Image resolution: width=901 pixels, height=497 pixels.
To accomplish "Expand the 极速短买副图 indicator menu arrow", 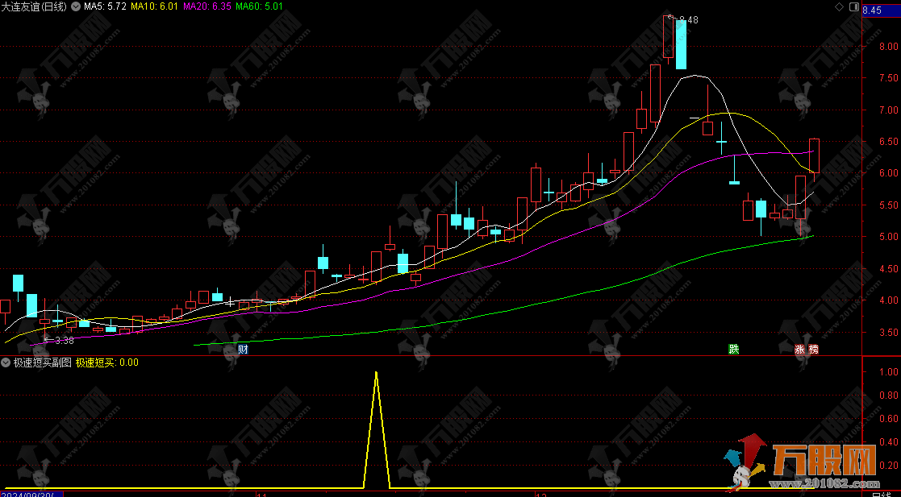I will [x=6, y=362].
